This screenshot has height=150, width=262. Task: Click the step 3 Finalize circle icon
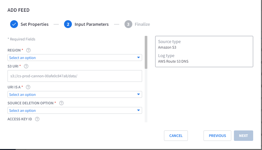[x=128, y=24]
